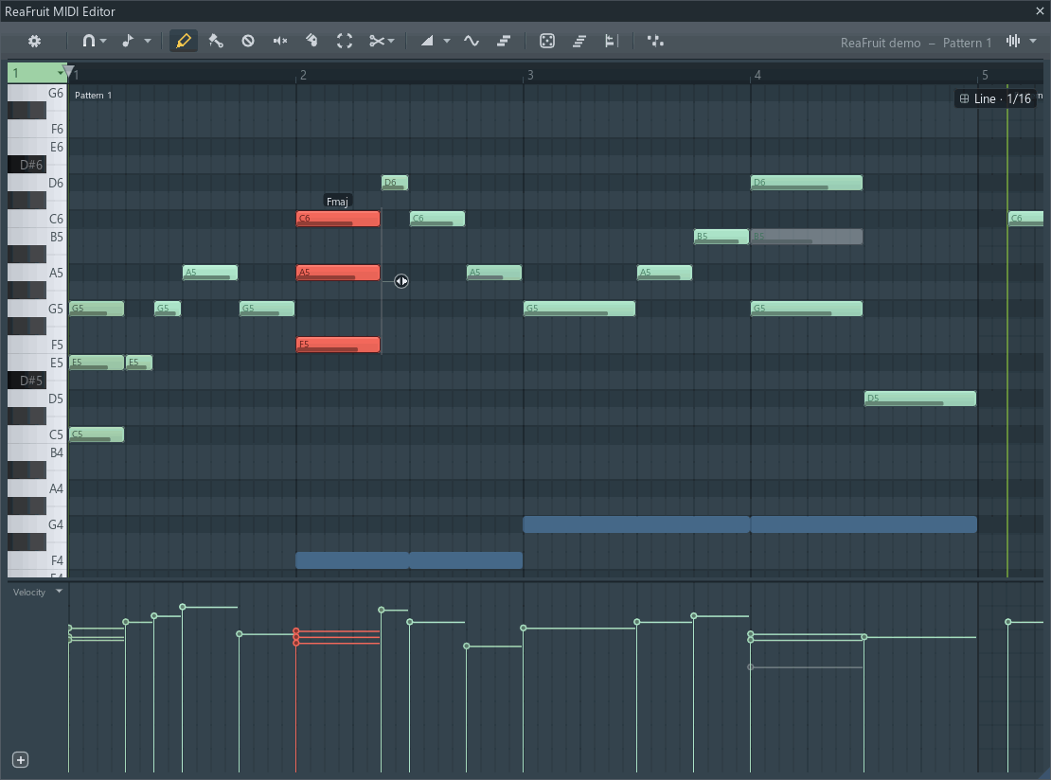Select the short D6 note in bar 2
Screen dimensions: 1051x780
[x=395, y=183]
